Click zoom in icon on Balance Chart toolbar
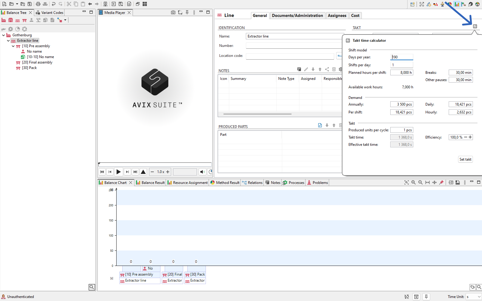Image resolution: width=482 pixels, height=301 pixels. (413, 182)
